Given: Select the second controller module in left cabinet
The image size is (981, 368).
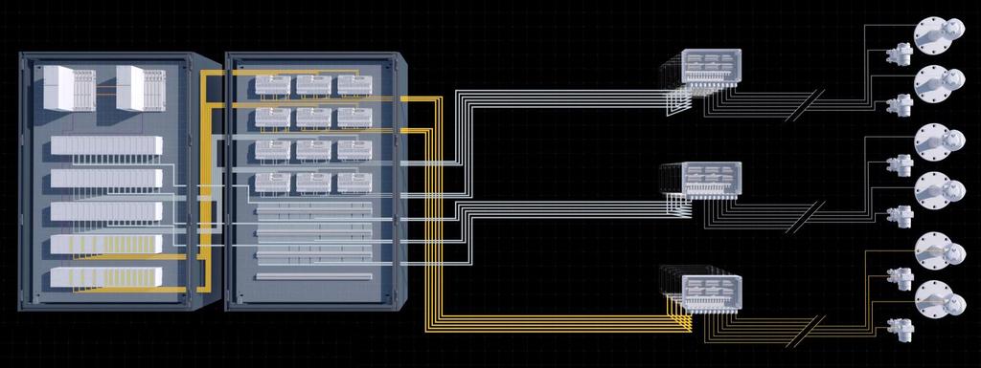Looking at the screenshot, I should pyautogui.click(x=141, y=89).
